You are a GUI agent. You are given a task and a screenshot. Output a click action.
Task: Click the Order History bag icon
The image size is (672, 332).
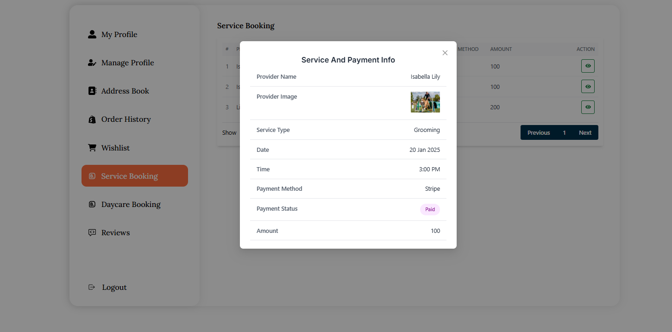(92, 119)
